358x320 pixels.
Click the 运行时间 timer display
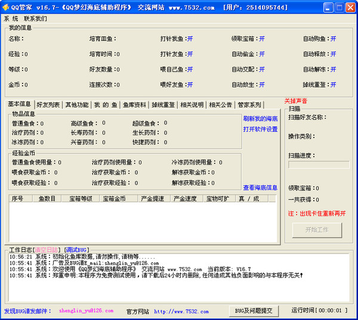point(319,310)
